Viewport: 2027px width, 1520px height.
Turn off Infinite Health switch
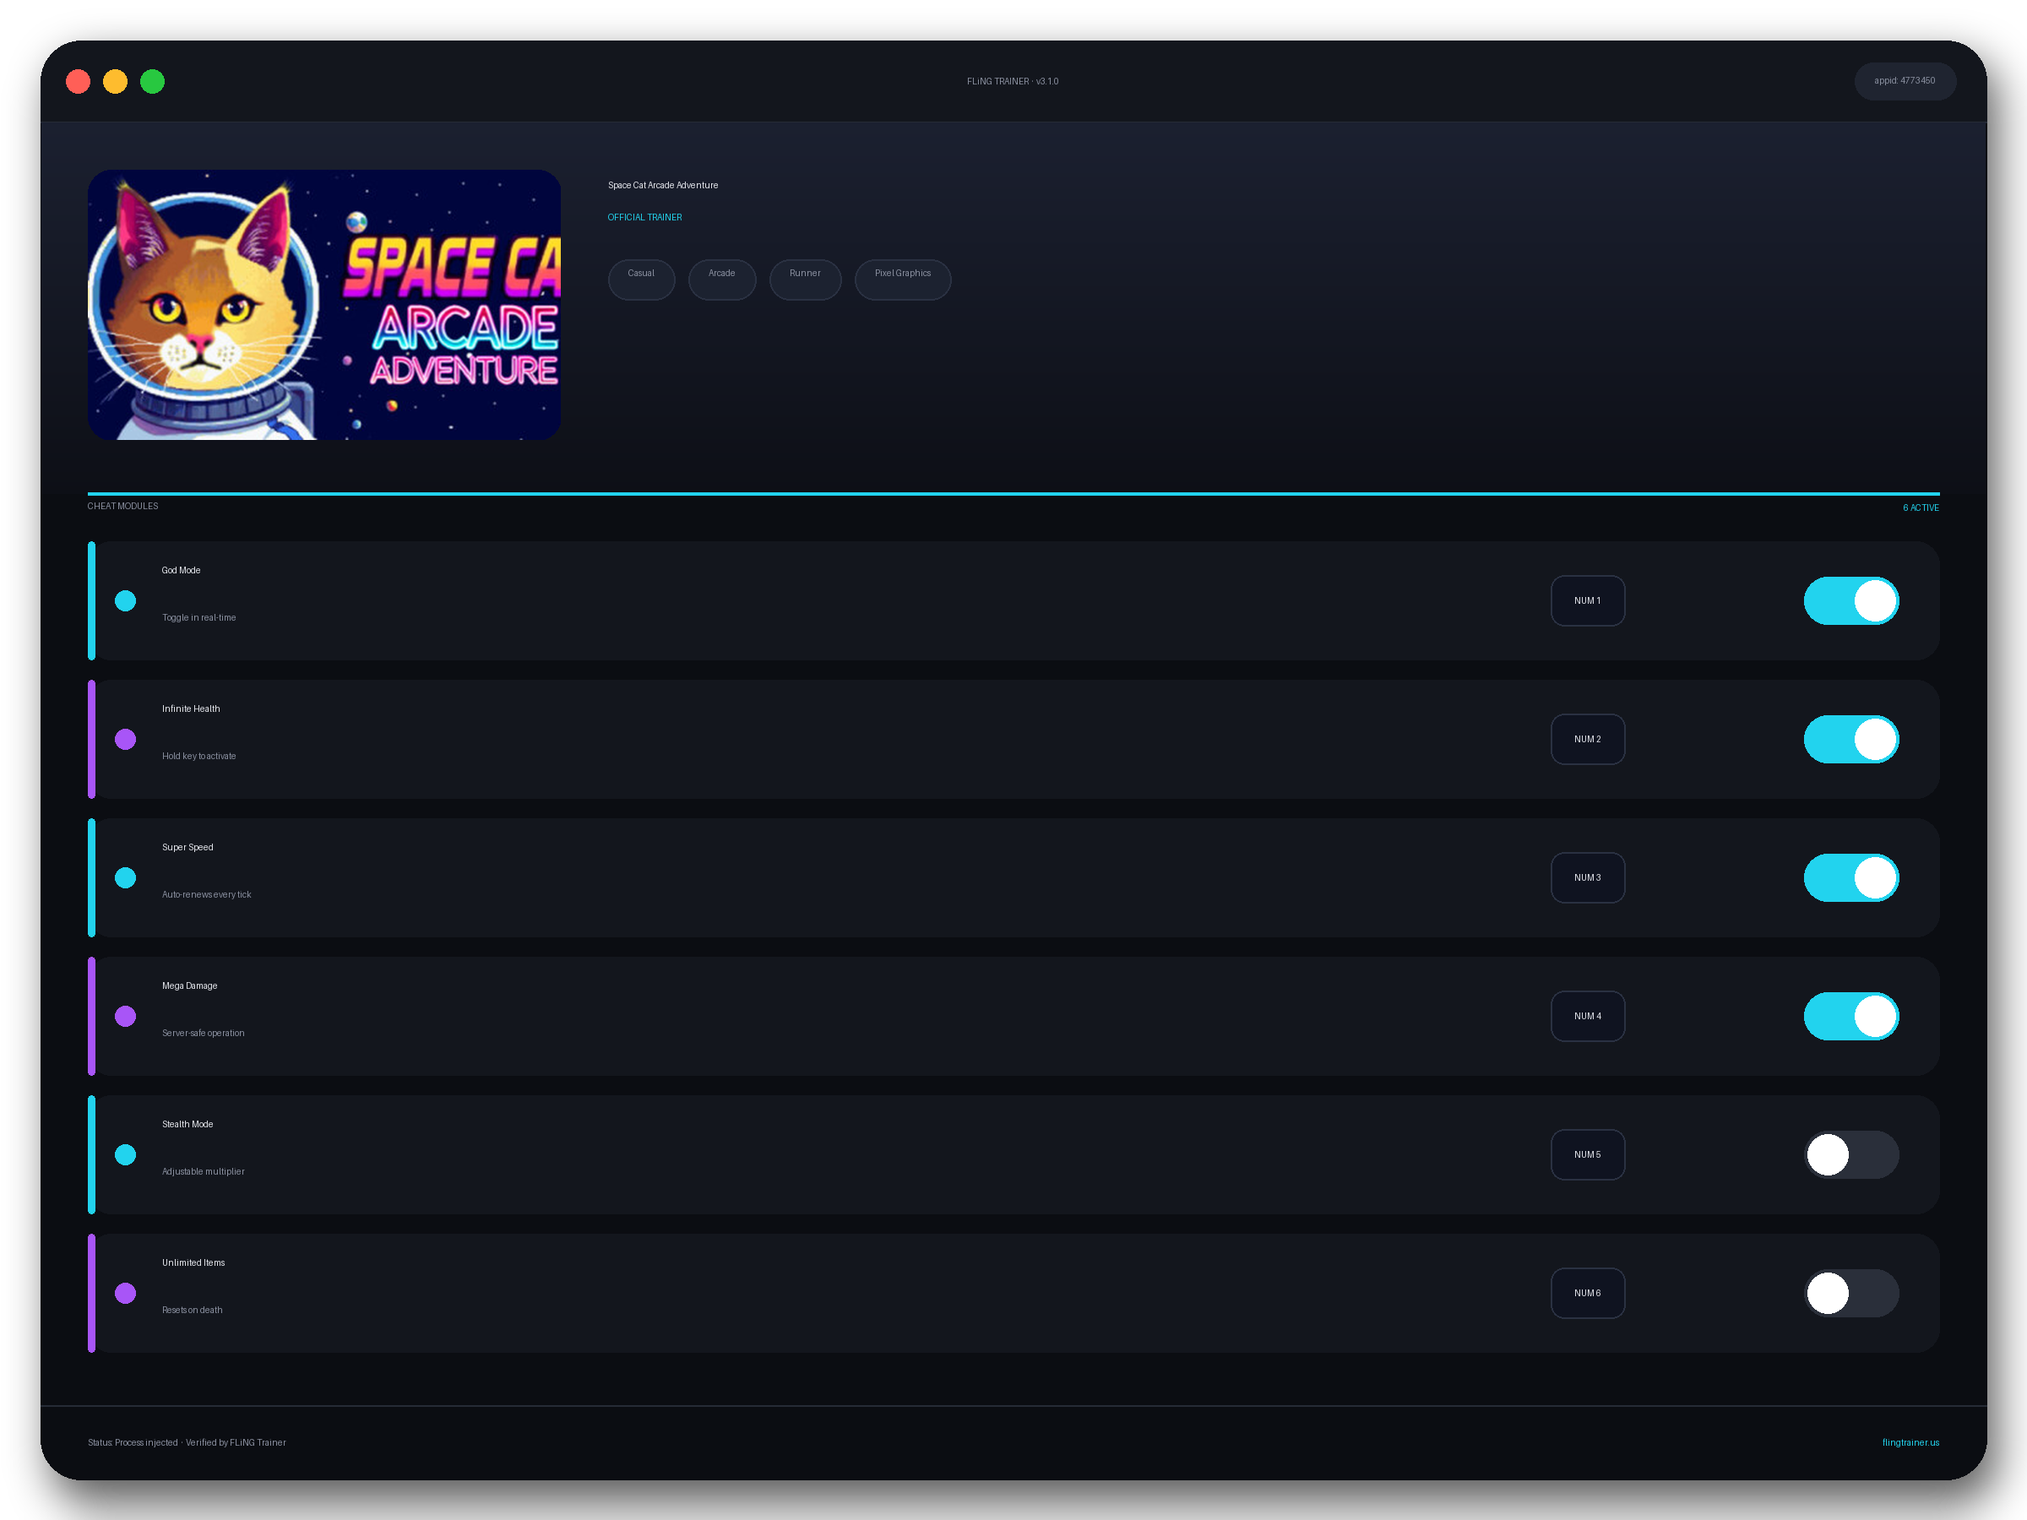1851,740
